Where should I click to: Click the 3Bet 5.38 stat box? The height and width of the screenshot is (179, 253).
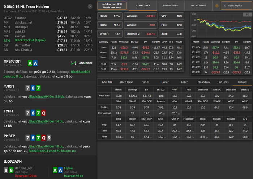pyautogui.click(x=172, y=34)
